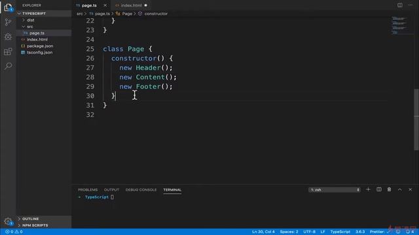Select the 1: zsh terminal dropdown

pyautogui.click(x=335, y=190)
